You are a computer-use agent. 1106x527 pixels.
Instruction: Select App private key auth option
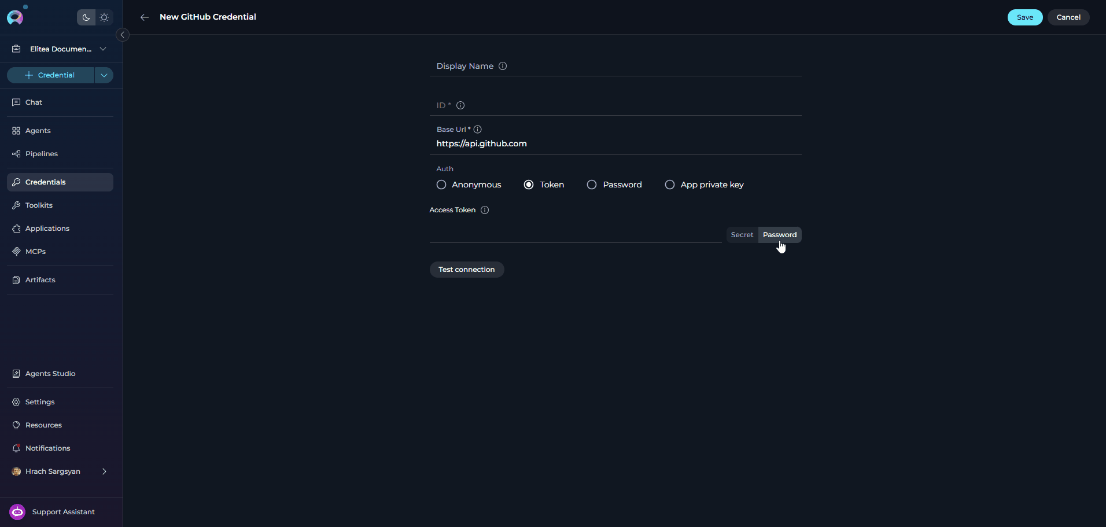[704, 185]
